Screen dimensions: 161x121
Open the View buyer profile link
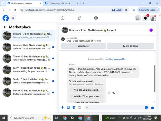(x=117, y=59)
